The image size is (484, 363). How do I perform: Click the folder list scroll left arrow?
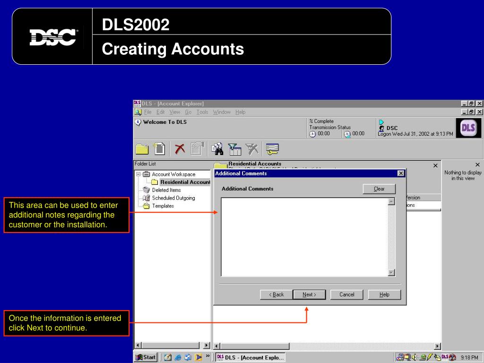coord(138,346)
